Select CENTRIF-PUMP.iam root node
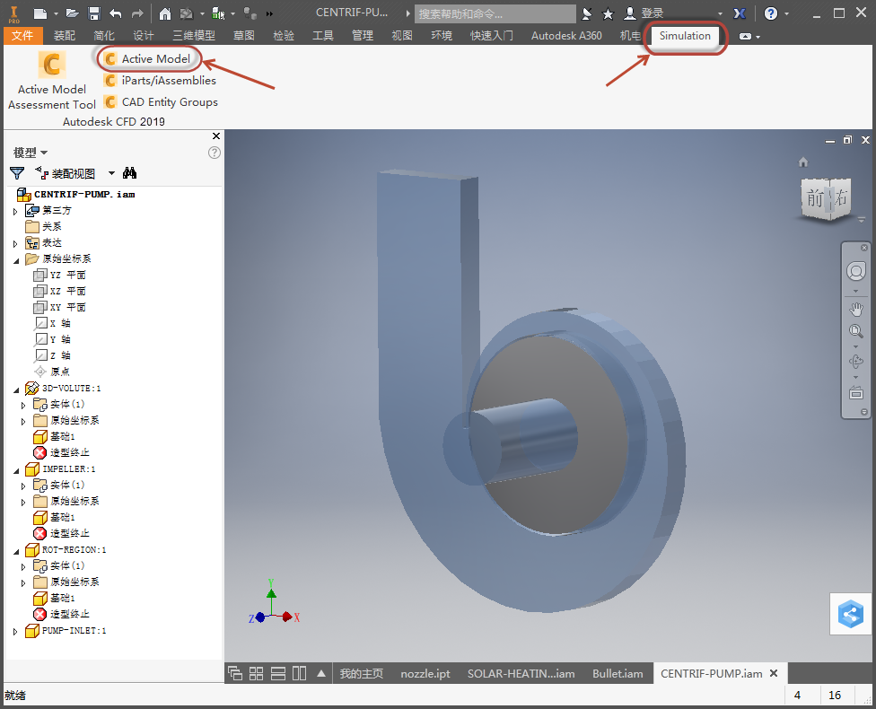Screen dimensions: 876x709 pos(76,195)
